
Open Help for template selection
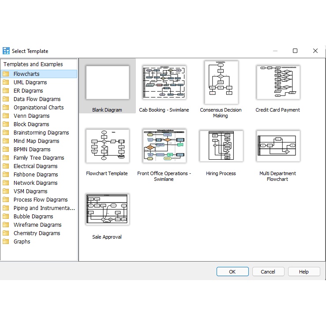tap(304, 272)
